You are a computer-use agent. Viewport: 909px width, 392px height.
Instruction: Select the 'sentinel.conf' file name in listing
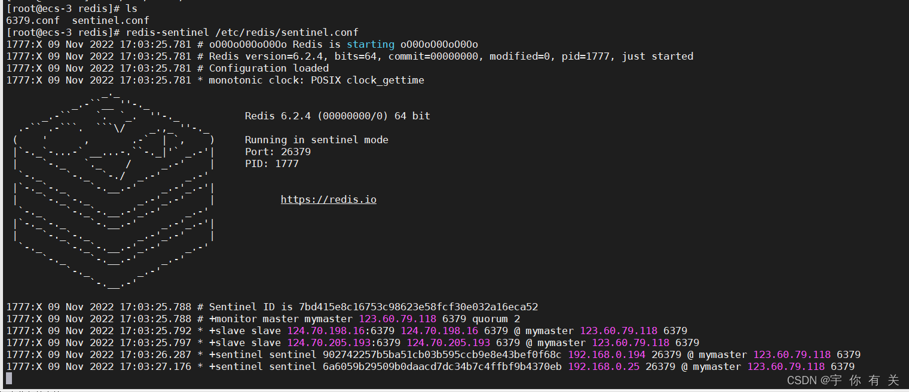pos(111,20)
